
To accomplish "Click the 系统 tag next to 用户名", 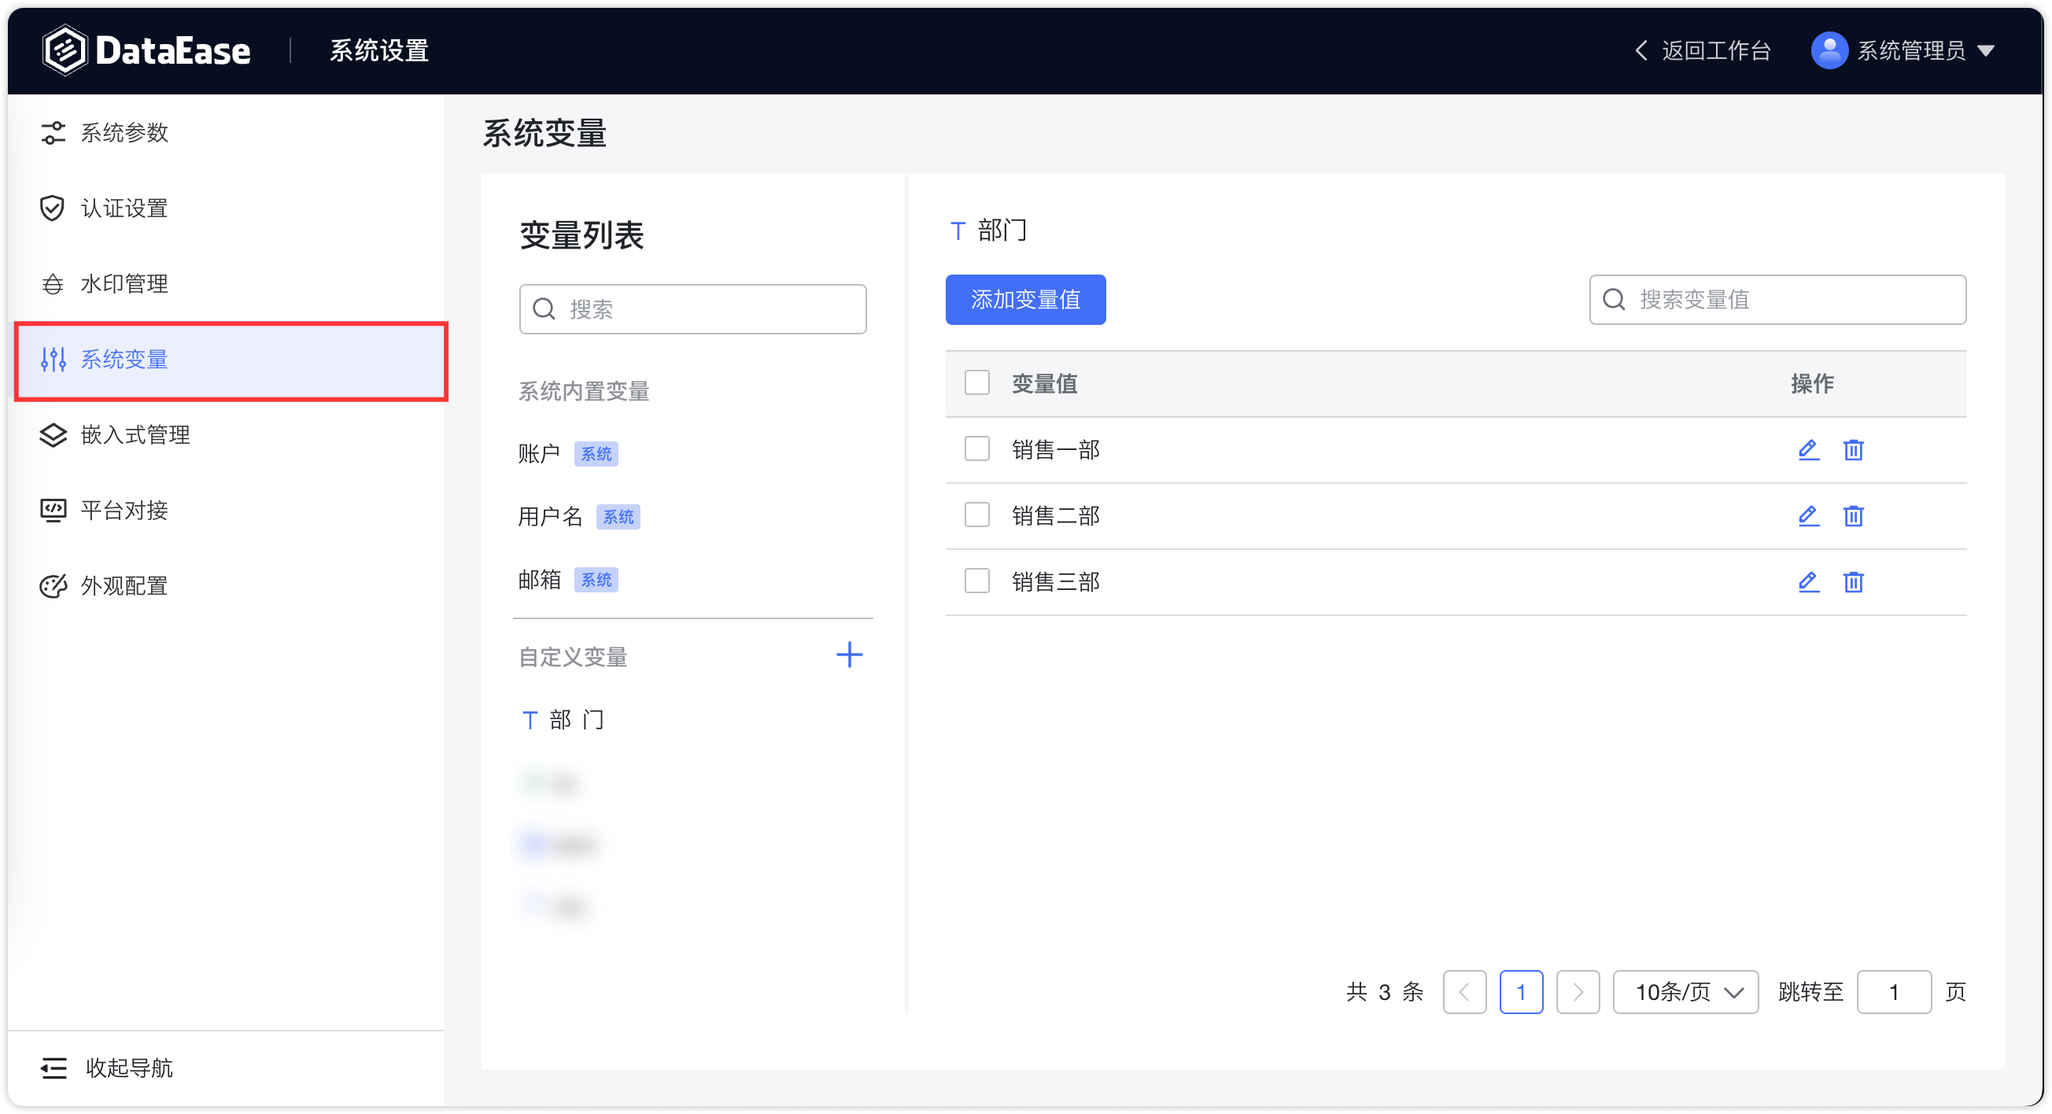I will (x=618, y=517).
